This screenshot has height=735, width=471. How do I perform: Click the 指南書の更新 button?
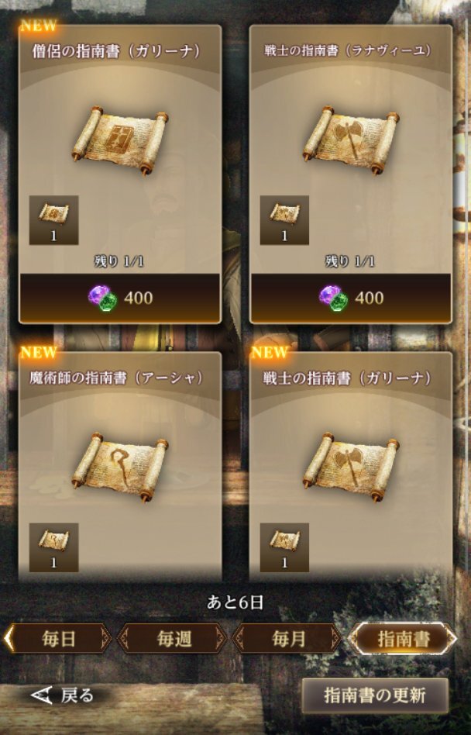[374, 695]
